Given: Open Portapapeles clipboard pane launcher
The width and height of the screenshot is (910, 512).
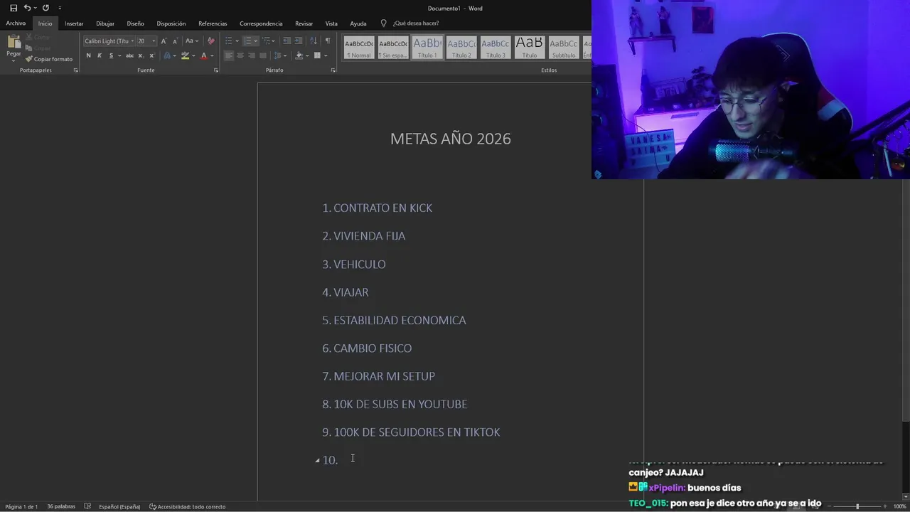Looking at the screenshot, I should 75,70.
